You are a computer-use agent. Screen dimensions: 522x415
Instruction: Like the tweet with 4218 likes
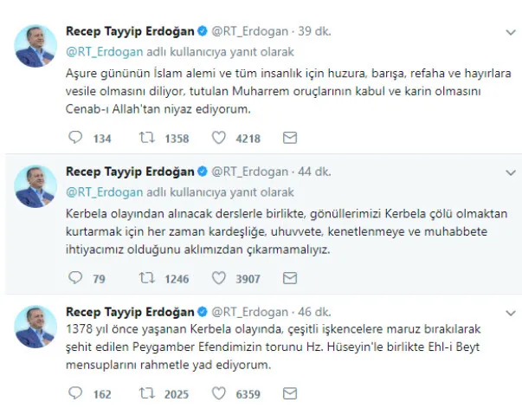pyautogui.click(x=219, y=138)
